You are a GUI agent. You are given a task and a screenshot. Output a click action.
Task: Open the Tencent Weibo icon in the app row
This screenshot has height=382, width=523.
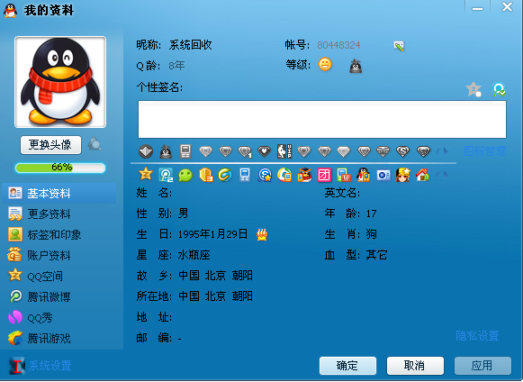pos(166,175)
